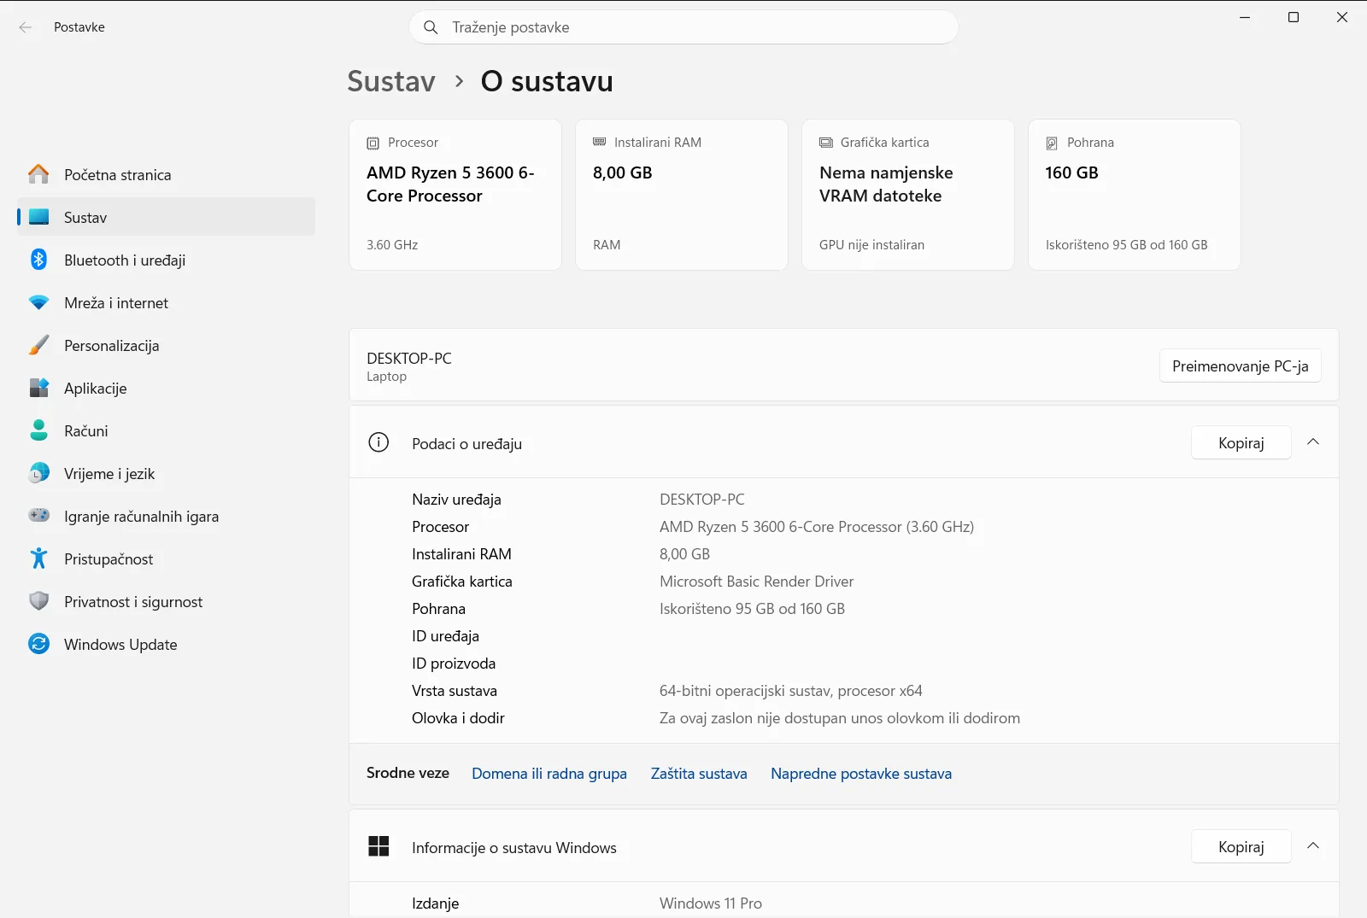This screenshot has height=918, width=1367.
Task: Go to Sustav breadcrumb
Action: coord(391,81)
